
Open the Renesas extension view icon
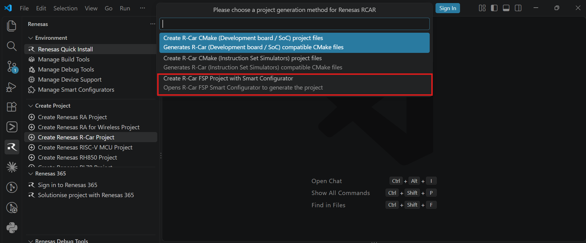[x=12, y=147]
